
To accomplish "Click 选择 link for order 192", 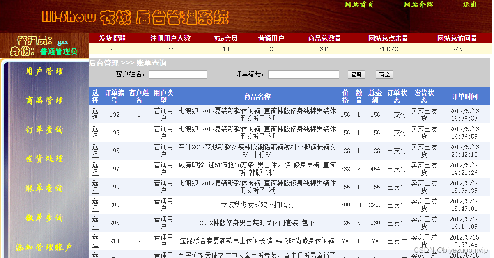I will point(95,114).
